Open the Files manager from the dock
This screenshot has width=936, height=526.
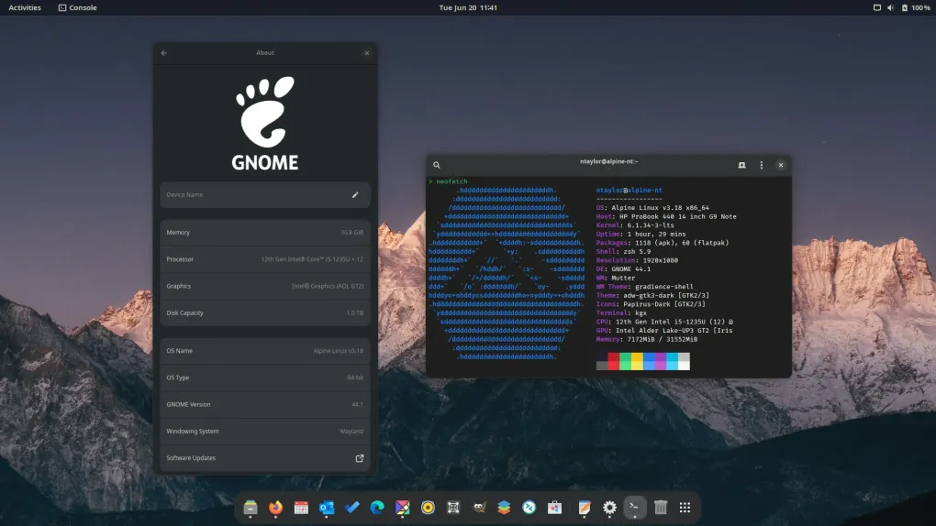point(251,508)
